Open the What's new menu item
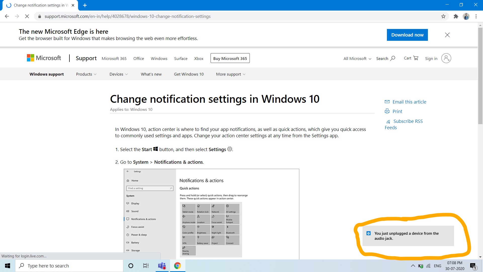This screenshot has width=483, height=272. [151, 74]
